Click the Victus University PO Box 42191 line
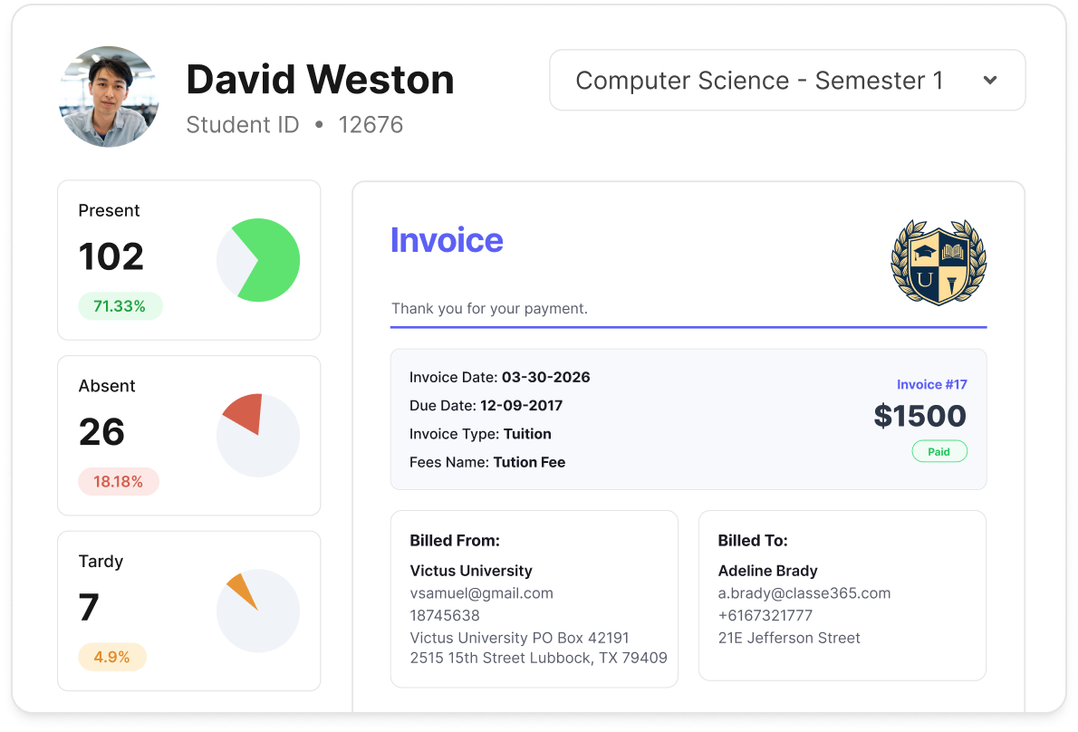 [519, 638]
